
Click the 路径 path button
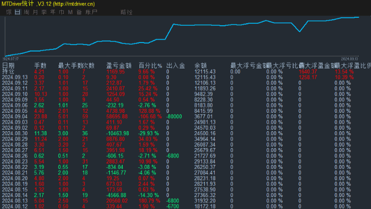pos(126,11)
